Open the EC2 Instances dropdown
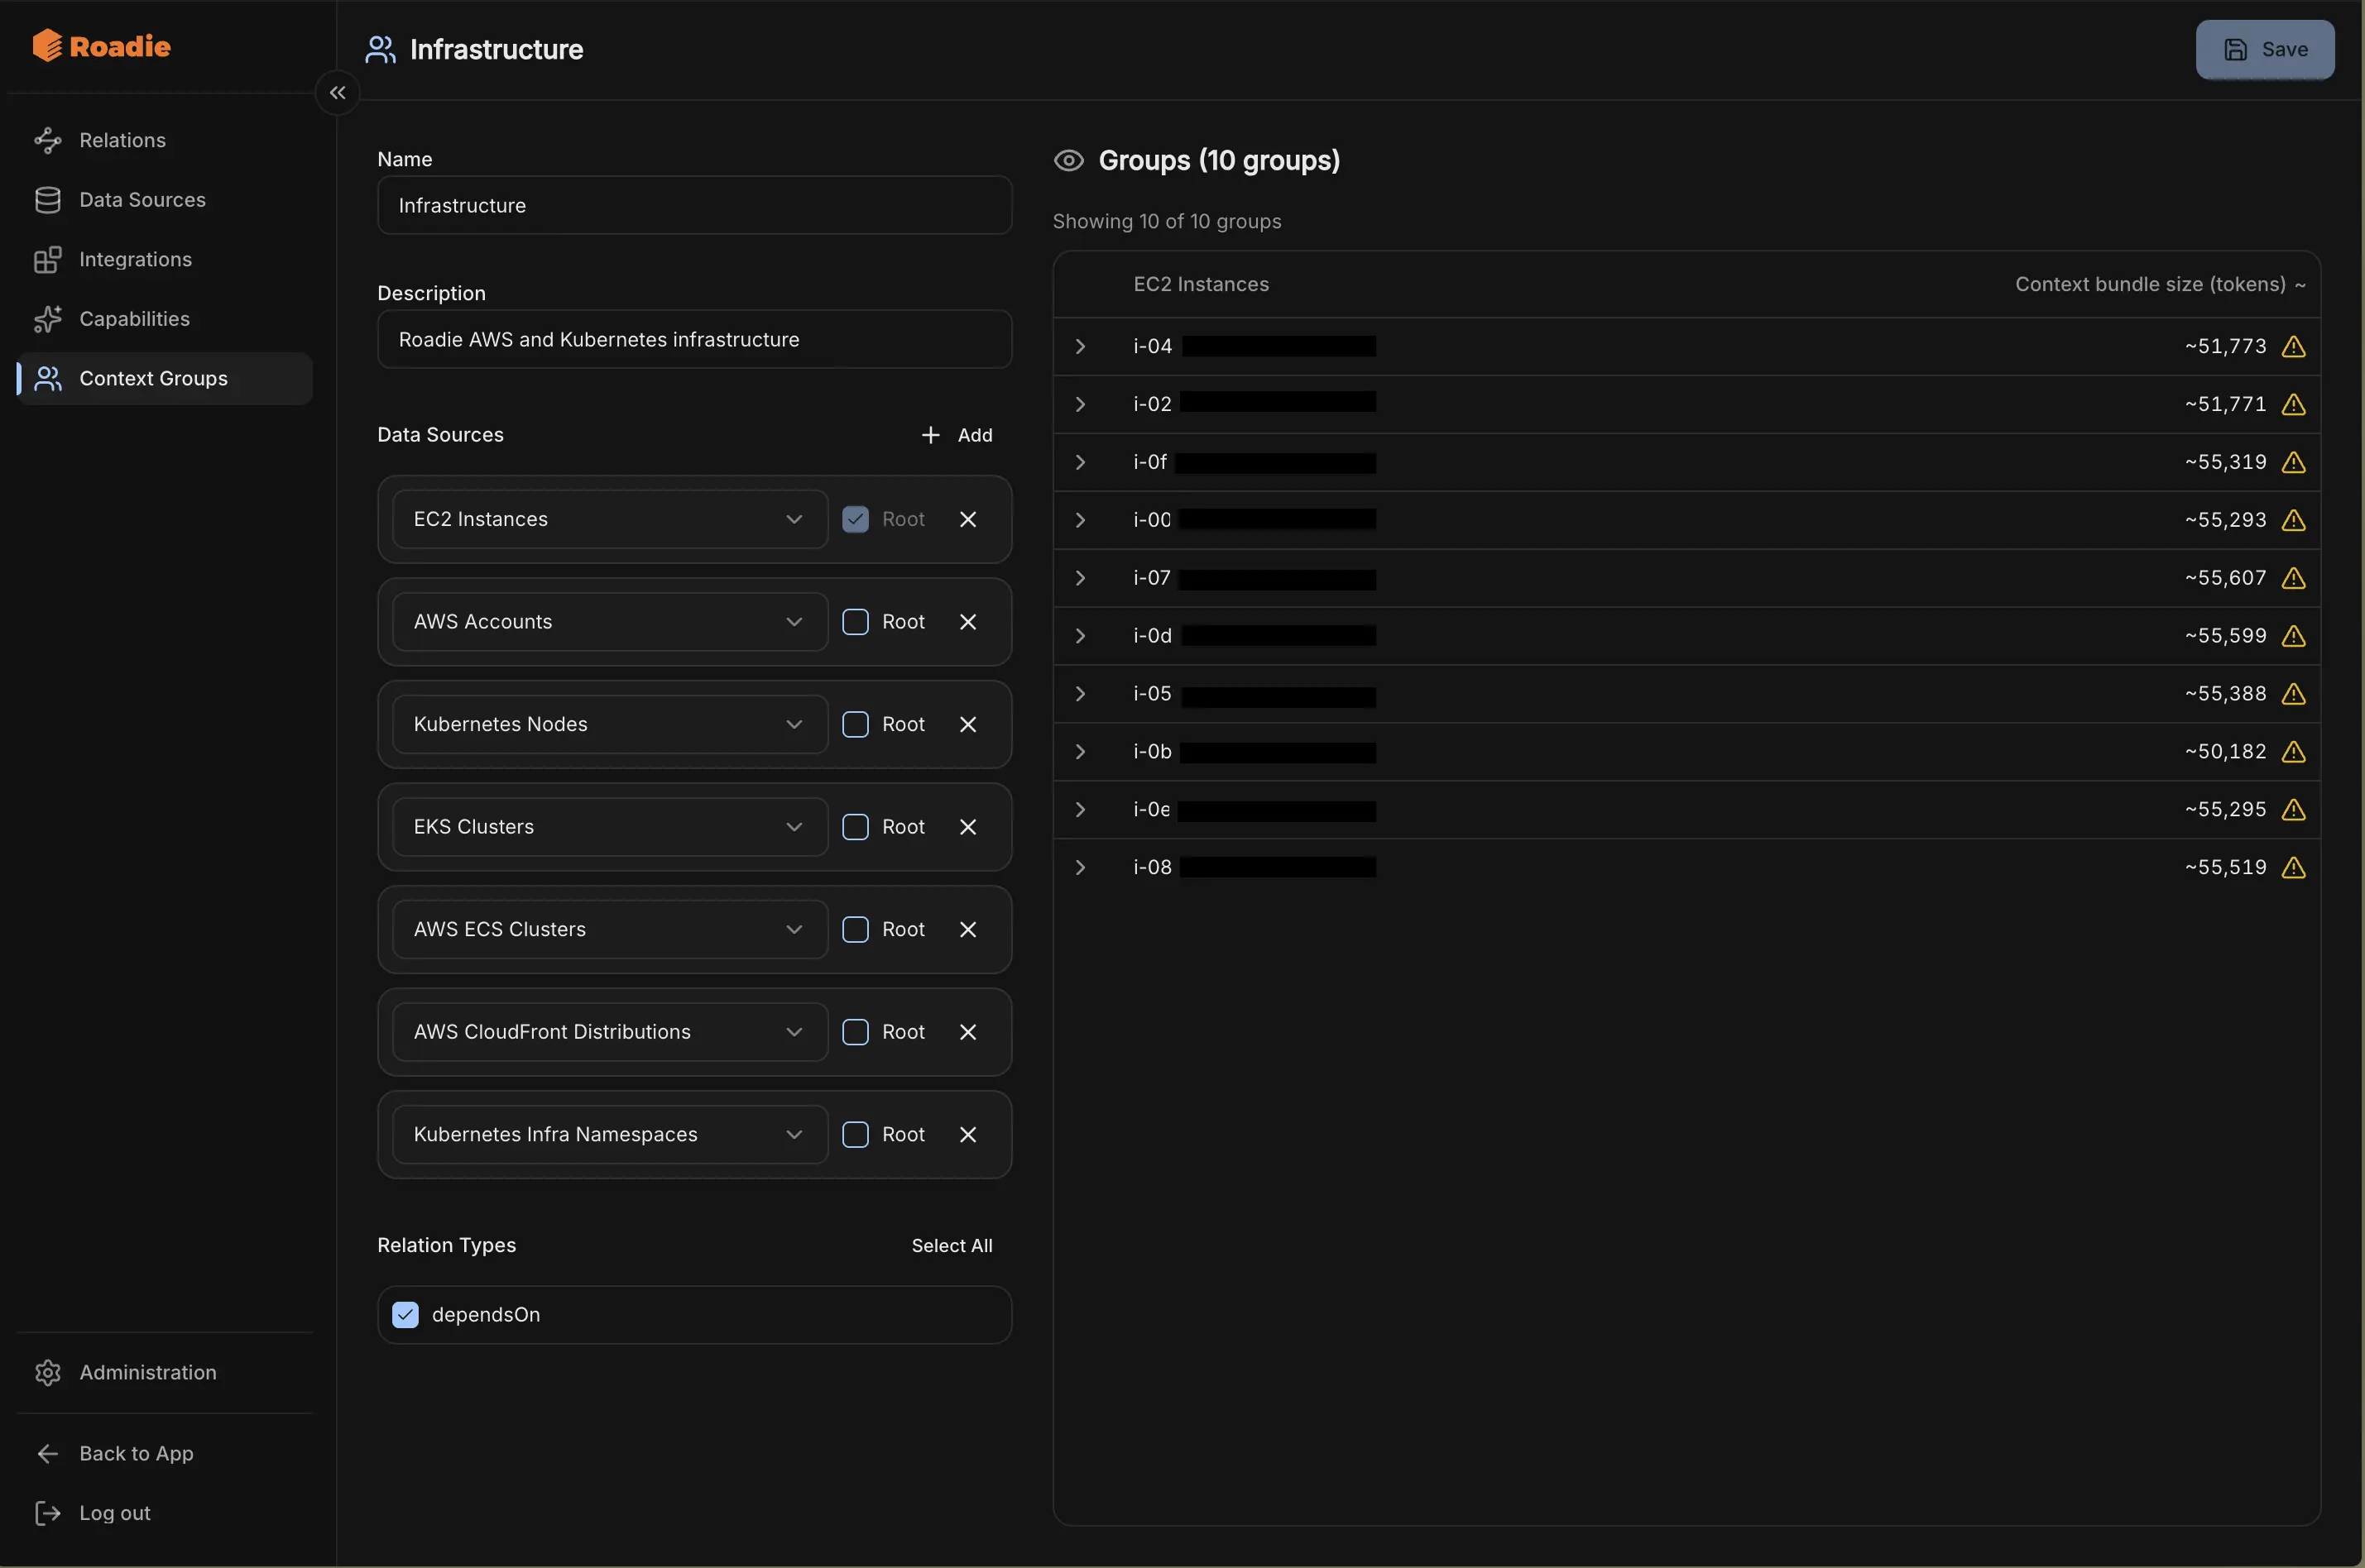 pos(610,519)
